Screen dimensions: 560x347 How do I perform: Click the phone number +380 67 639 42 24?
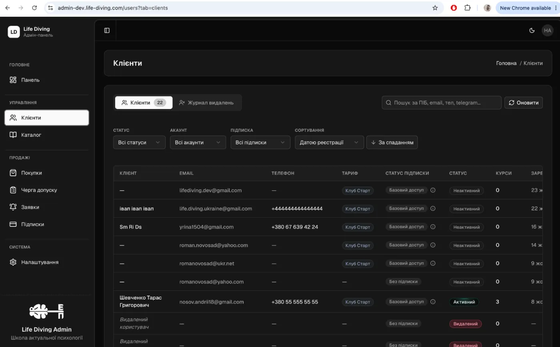pos(295,227)
